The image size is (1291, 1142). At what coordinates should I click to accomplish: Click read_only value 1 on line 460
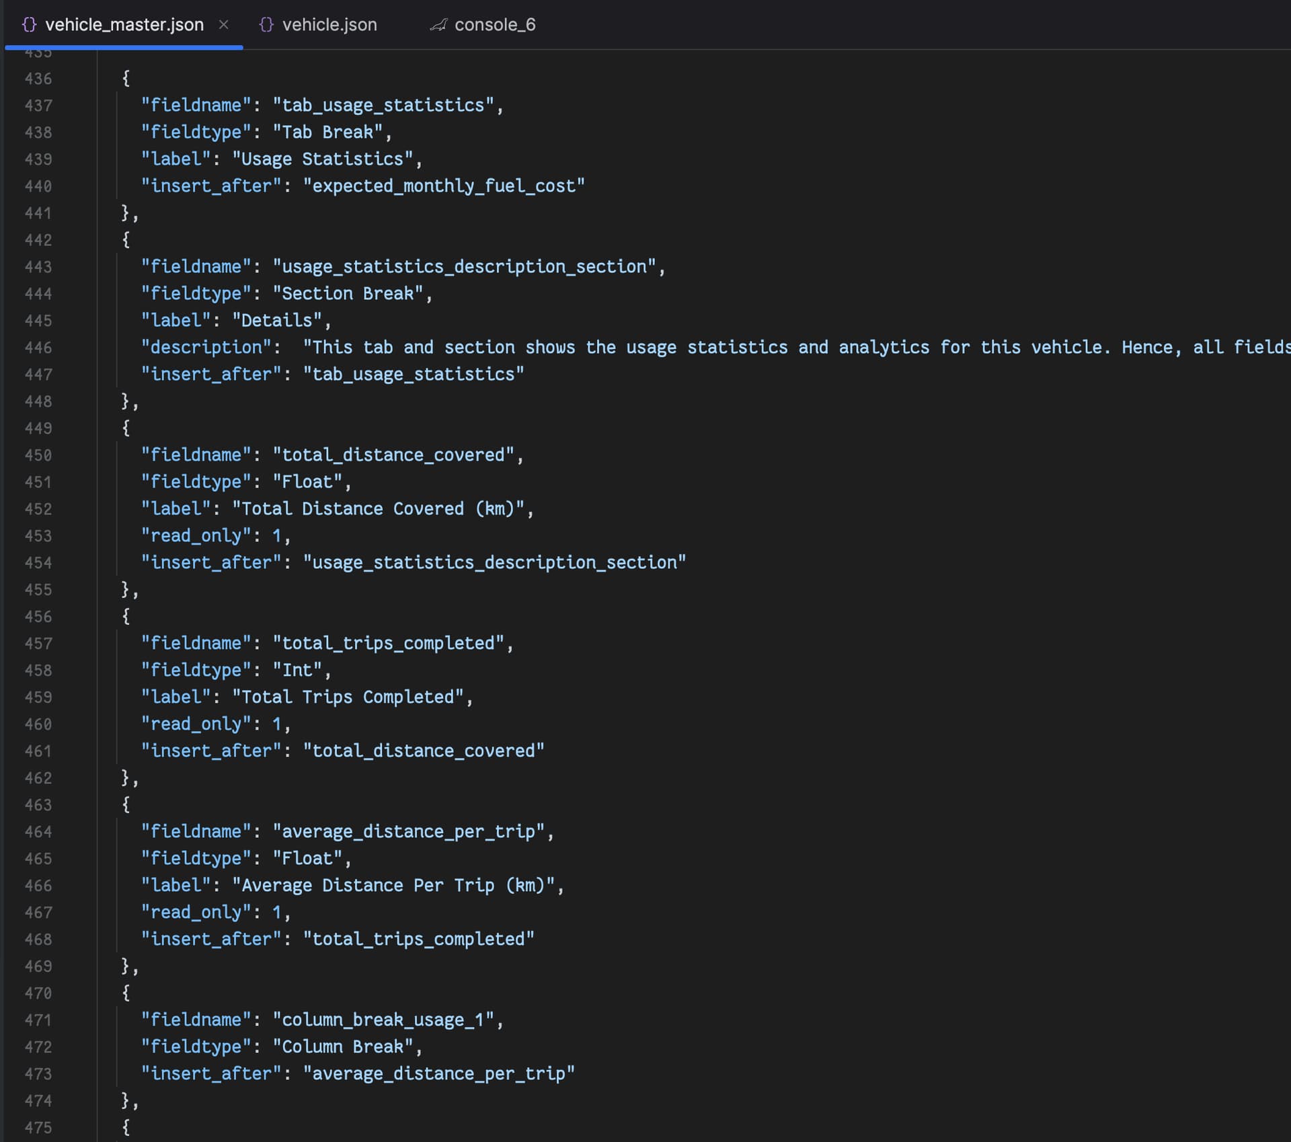276,724
